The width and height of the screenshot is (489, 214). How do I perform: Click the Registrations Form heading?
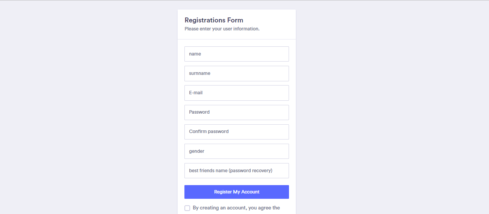click(214, 20)
